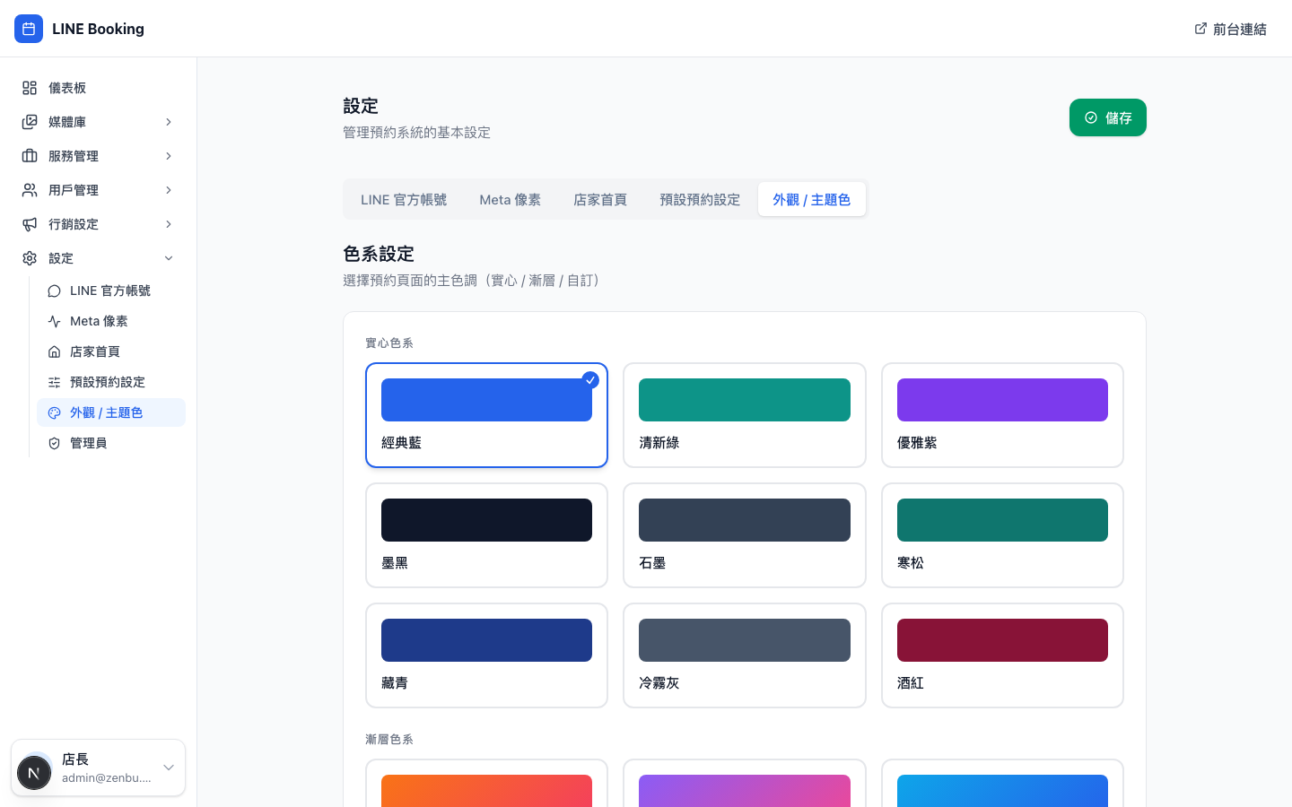Click the LINE Booking calendar logo
This screenshot has height=807, width=1292.
pyautogui.click(x=29, y=29)
